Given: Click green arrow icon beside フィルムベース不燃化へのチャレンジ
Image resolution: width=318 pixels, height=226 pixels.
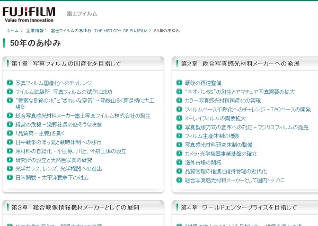Looking at the screenshot, I should (179, 109).
